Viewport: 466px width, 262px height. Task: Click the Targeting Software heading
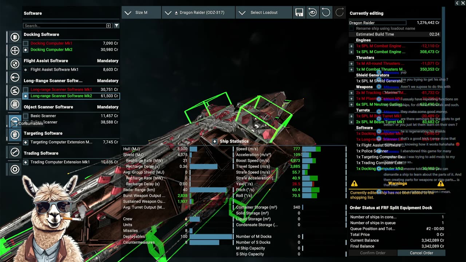pyautogui.click(x=43, y=133)
